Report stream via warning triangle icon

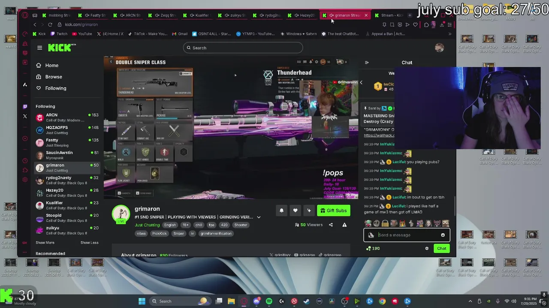(344, 225)
